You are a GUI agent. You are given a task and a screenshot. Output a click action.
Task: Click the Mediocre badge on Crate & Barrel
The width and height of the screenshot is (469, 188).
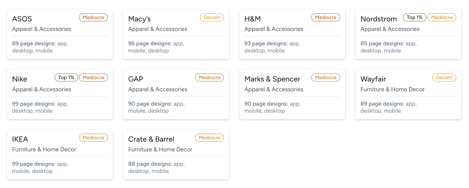coord(209,138)
